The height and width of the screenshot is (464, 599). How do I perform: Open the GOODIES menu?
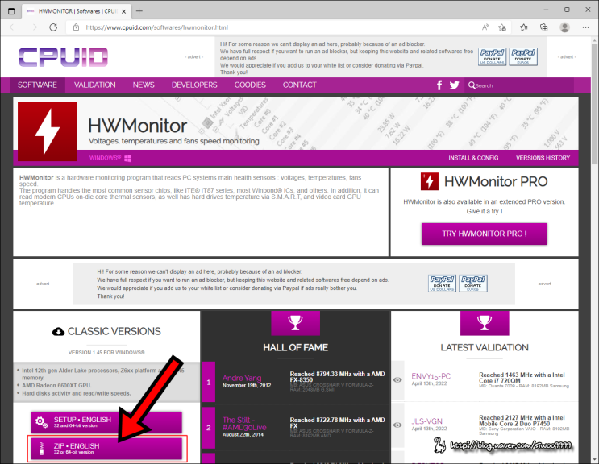[250, 85]
